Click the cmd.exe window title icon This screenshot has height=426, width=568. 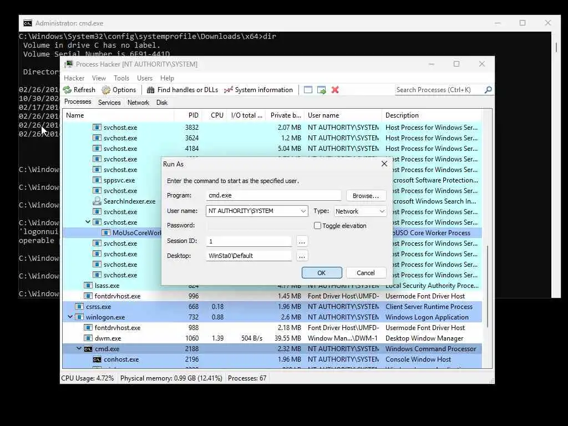click(x=28, y=23)
